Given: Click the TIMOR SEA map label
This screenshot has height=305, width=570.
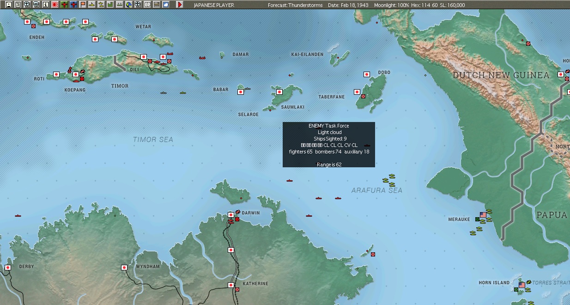Looking at the screenshot, I should (153, 140).
